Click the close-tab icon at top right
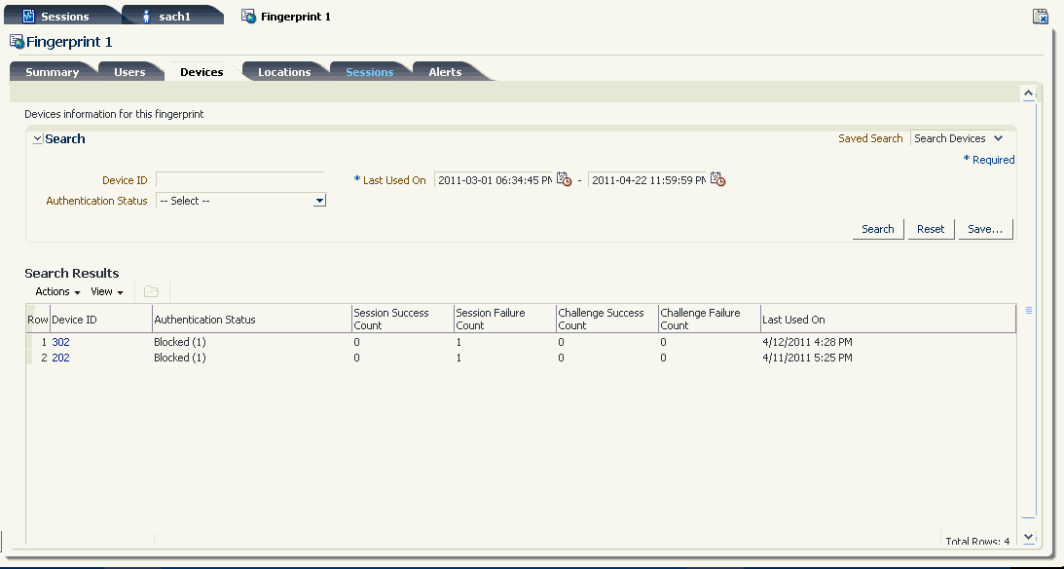This screenshot has width=1064, height=569. click(x=1041, y=17)
